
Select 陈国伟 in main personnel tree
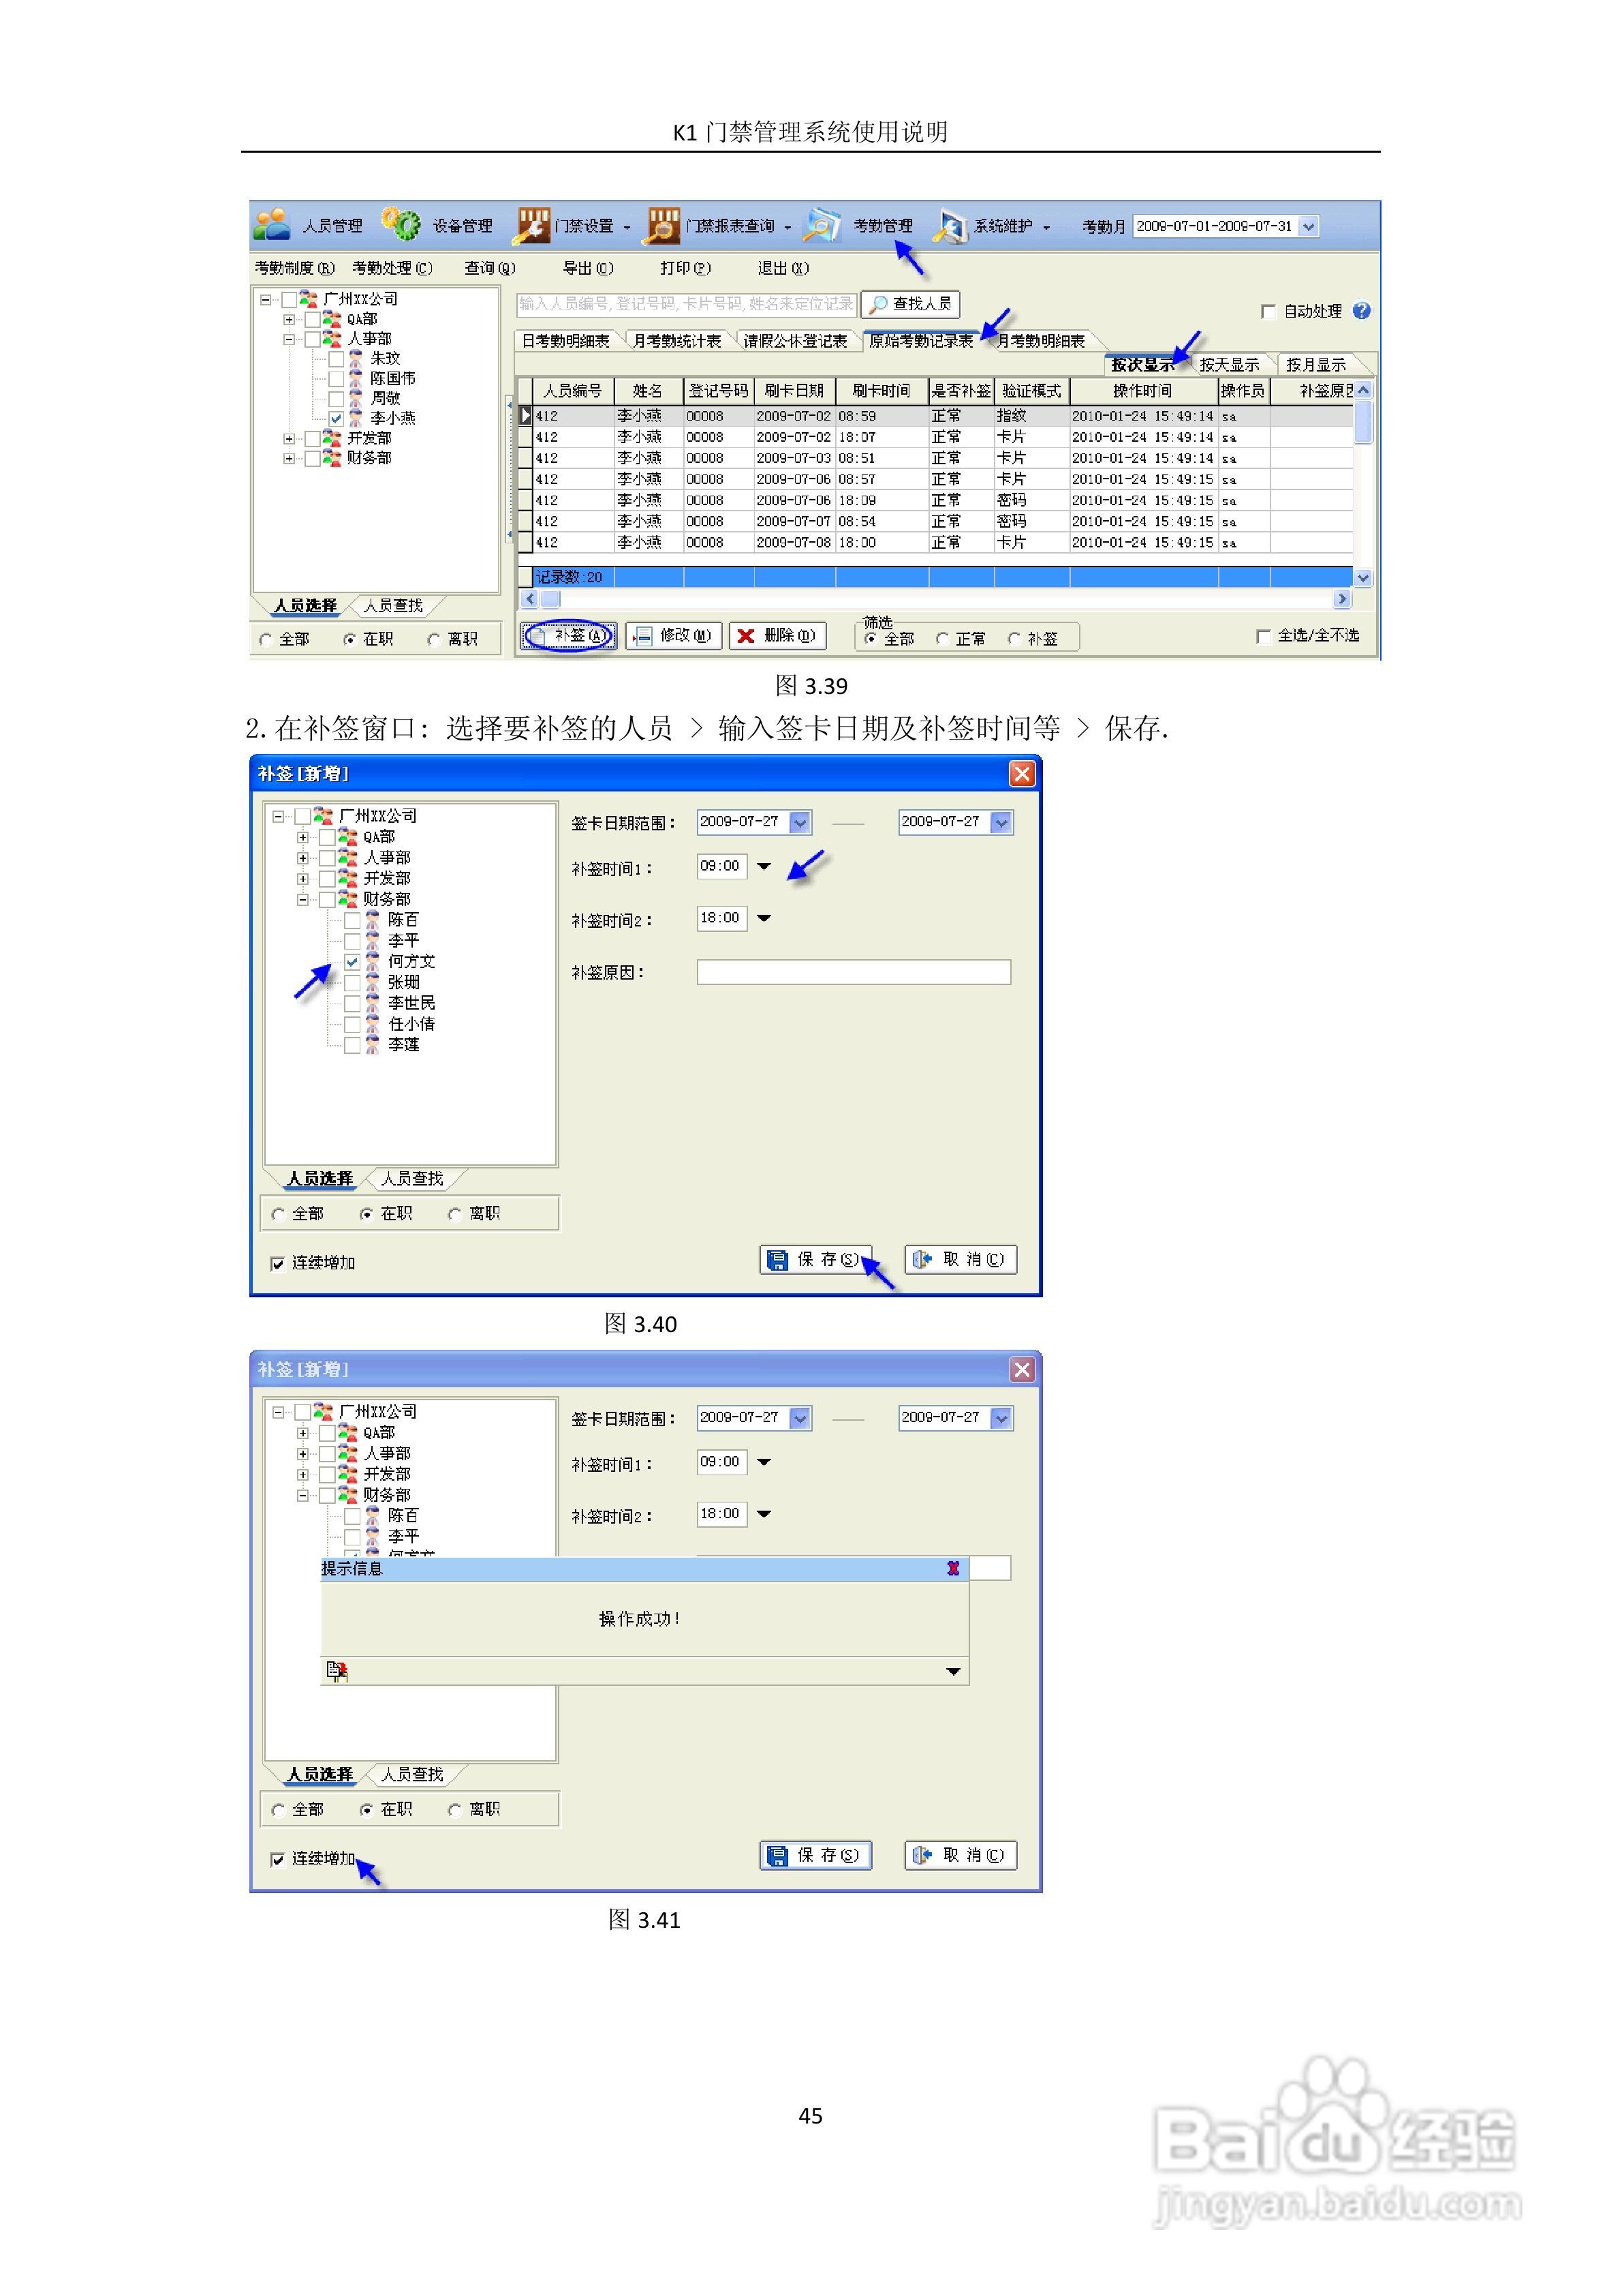point(393,379)
